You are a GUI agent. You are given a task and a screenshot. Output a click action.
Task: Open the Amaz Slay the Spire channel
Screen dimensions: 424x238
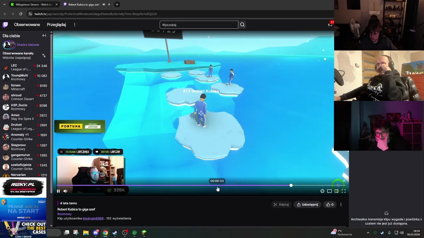(x=26, y=117)
